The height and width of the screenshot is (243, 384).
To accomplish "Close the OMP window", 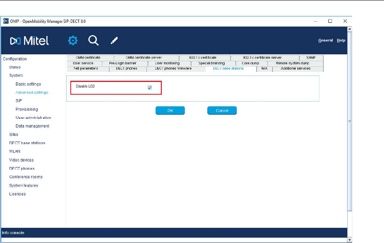I will click(345, 21).
